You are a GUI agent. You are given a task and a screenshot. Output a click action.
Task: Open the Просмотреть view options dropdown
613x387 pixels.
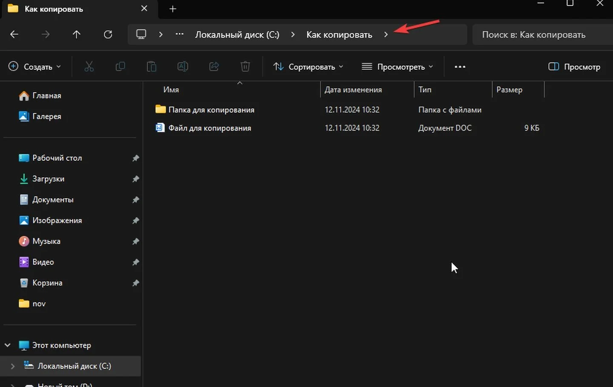click(397, 67)
